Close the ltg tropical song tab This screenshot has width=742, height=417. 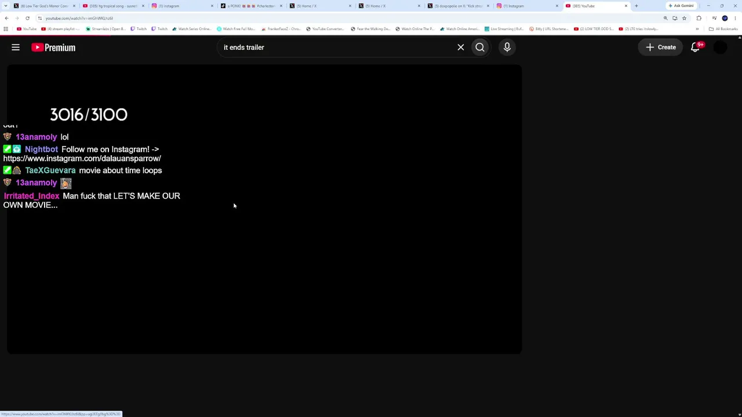(143, 6)
